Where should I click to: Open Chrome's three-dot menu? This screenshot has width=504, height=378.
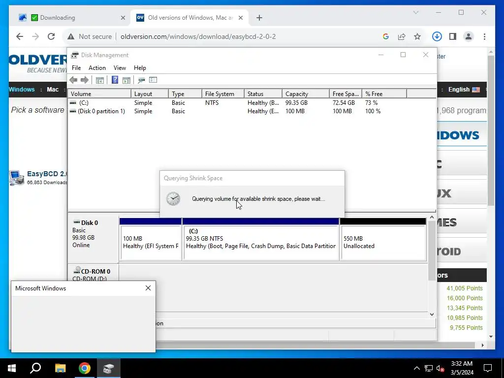(x=484, y=36)
